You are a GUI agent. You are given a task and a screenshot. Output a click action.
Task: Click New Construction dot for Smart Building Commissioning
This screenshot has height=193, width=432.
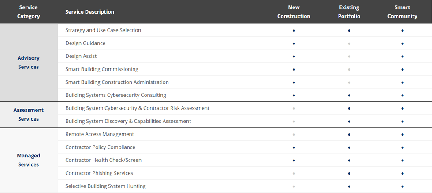294,69
